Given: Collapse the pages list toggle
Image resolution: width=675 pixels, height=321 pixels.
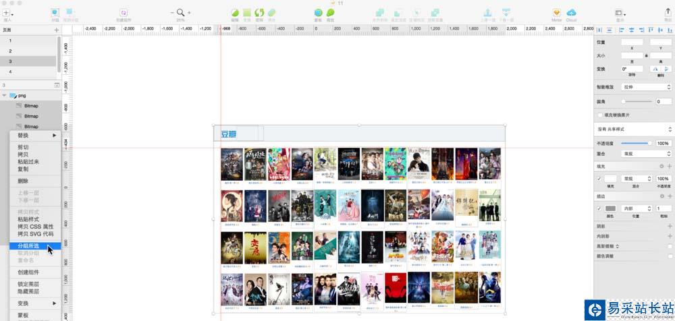Looking at the screenshot, I should tap(57, 85).
